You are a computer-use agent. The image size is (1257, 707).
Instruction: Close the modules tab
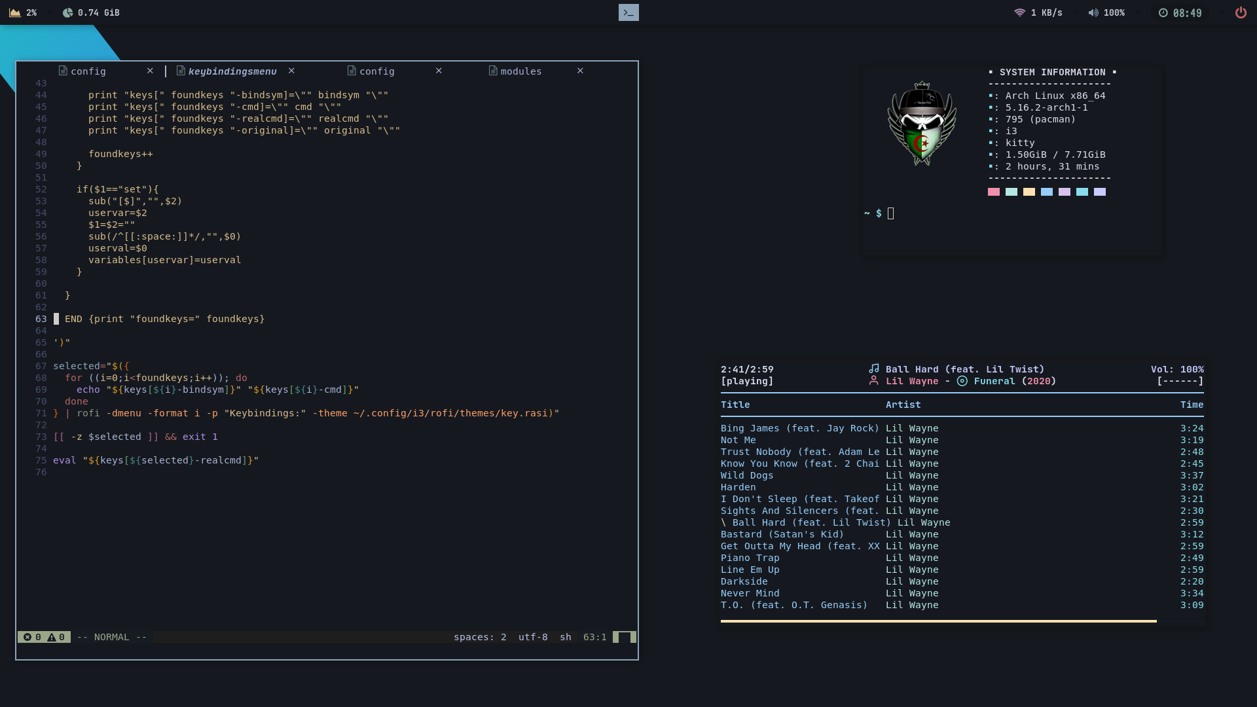tap(580, 71)
